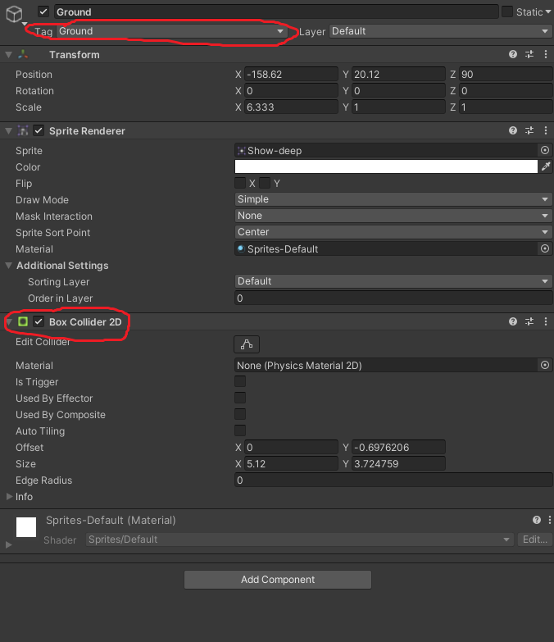Collapse the Sprite Renderer foldout arrow

point(8,130)
